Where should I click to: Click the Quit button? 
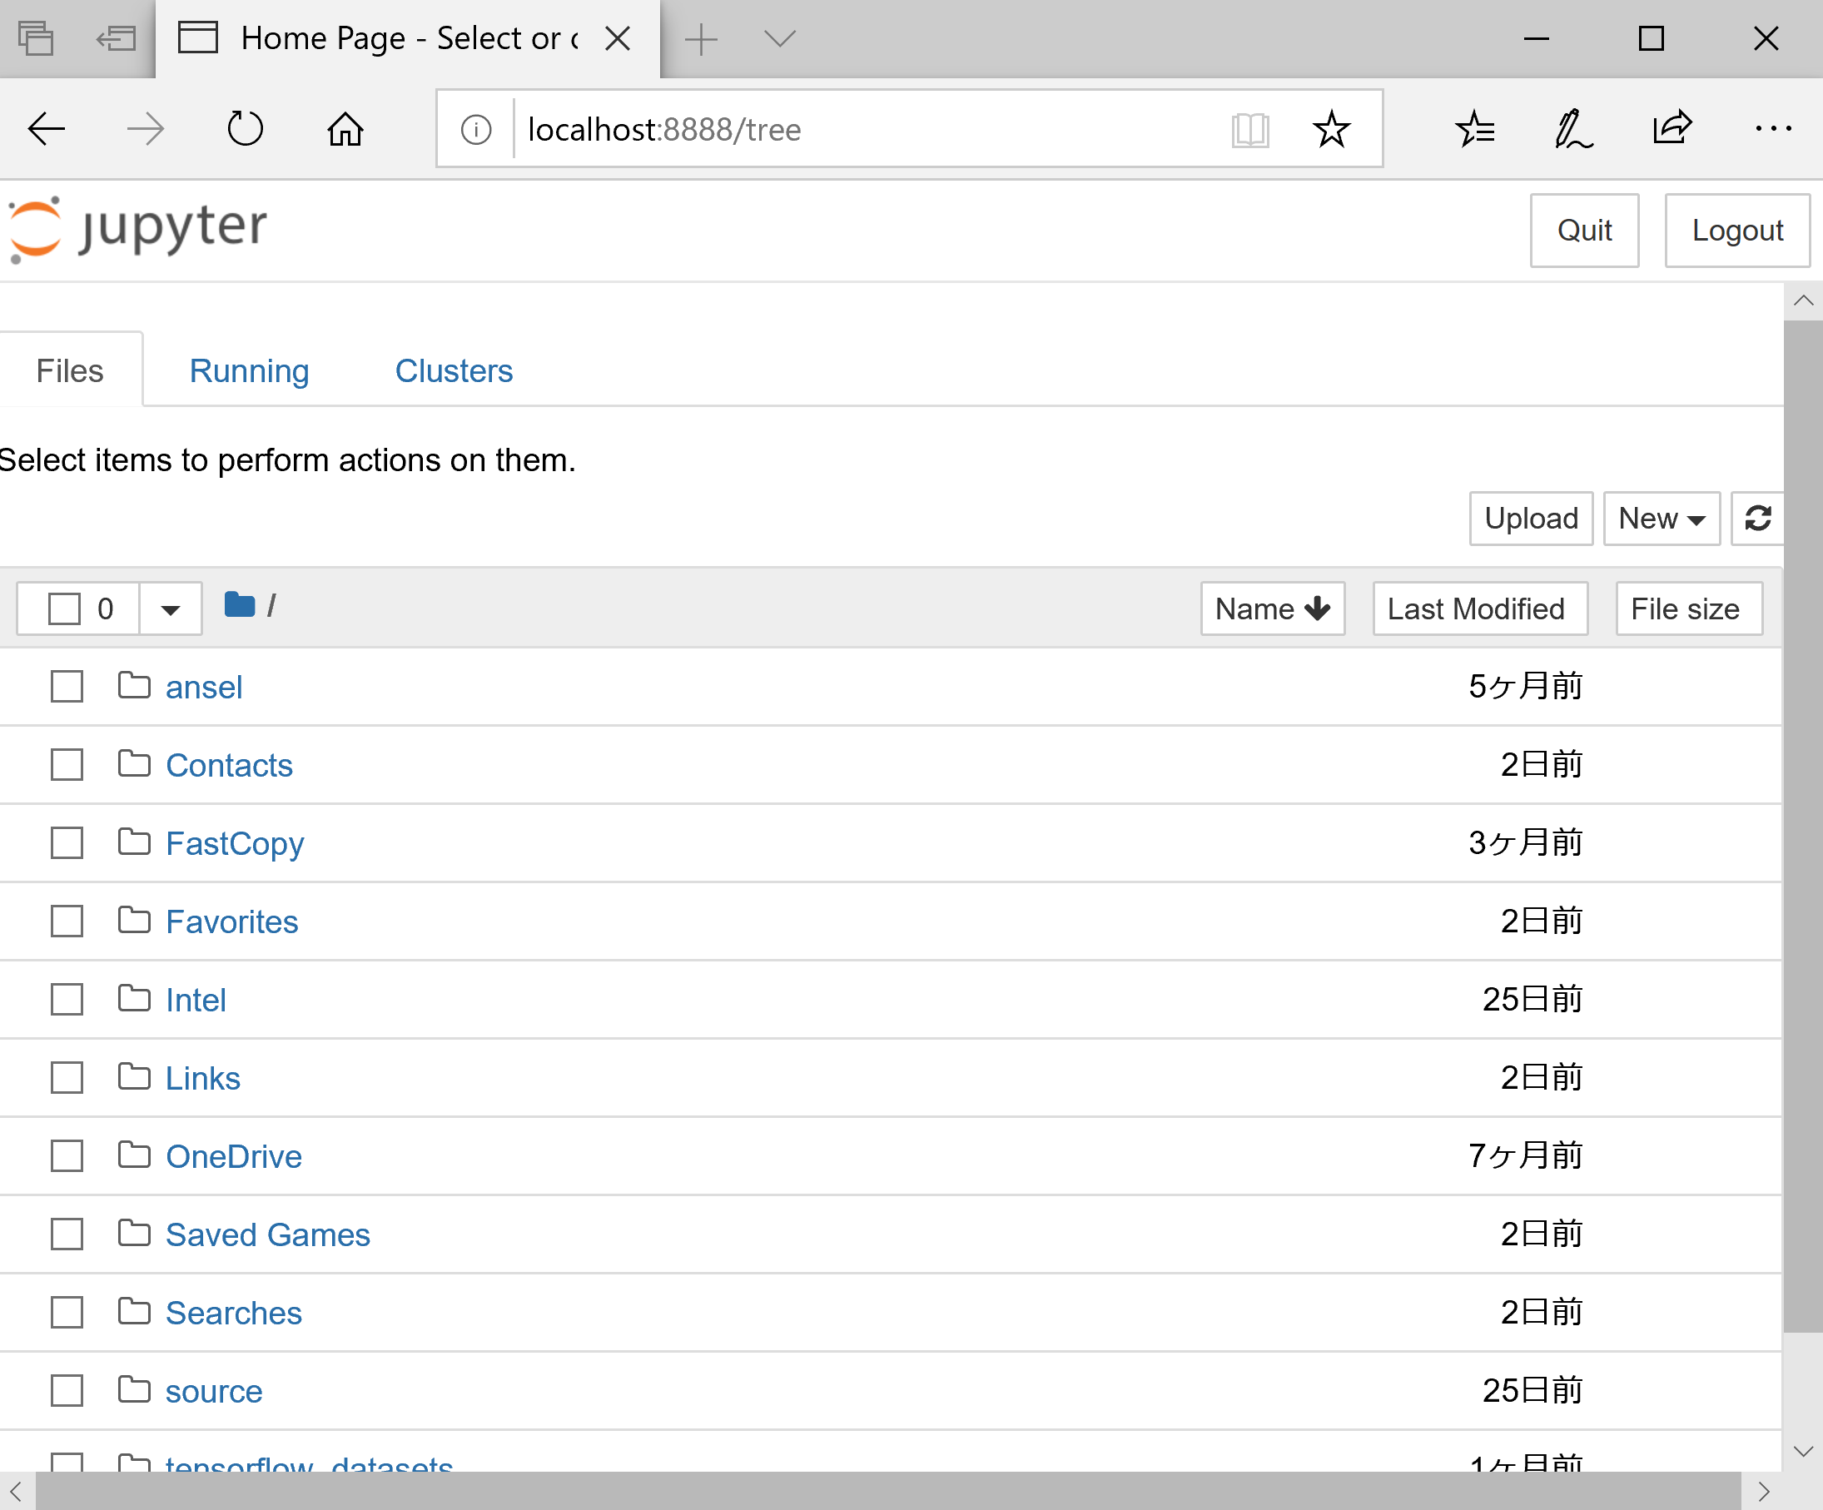tap(1584, 230)
